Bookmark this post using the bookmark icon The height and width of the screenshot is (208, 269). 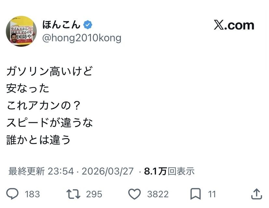(195, 194)
